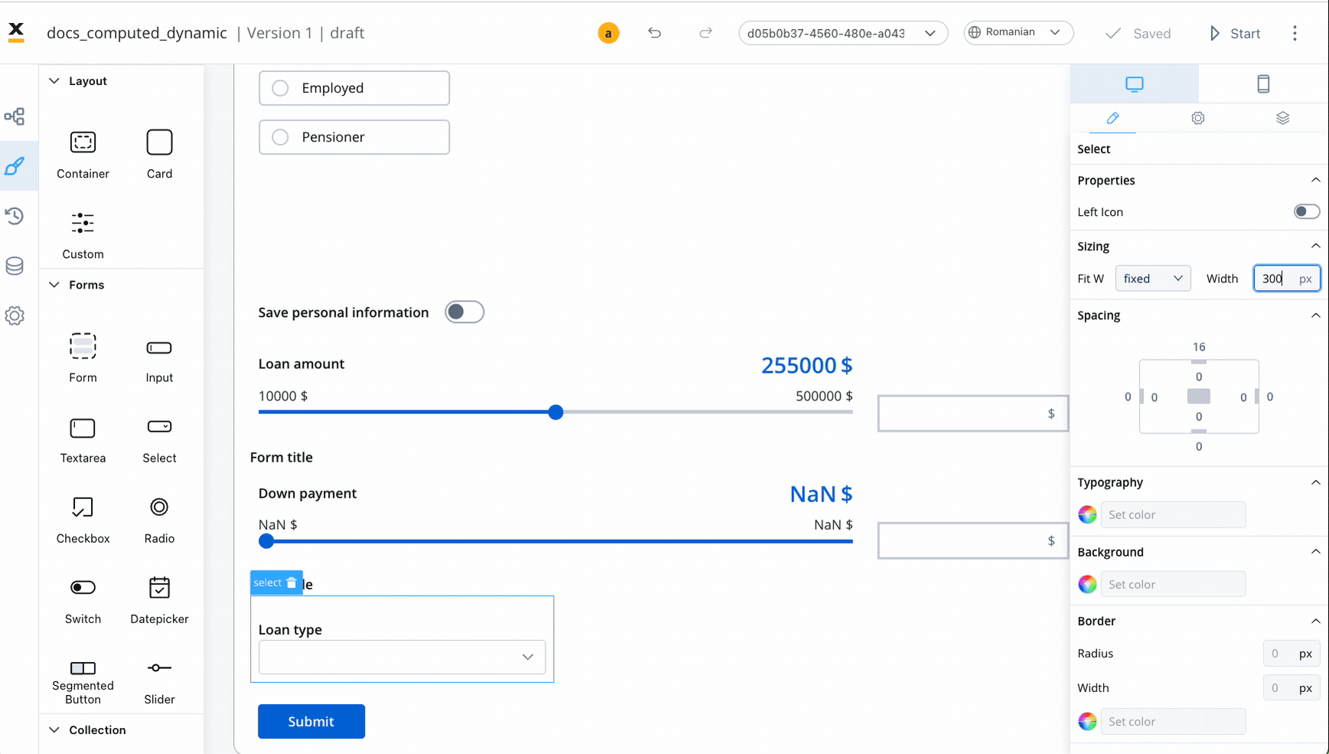Pick the Datepicker component
The width and height of the screenshot is (1329, 754).
click(x=159, y=600)
